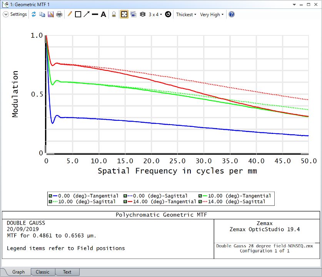Add text with the A annotation tool
Viewport: 322px width, 277px height.
103,14
